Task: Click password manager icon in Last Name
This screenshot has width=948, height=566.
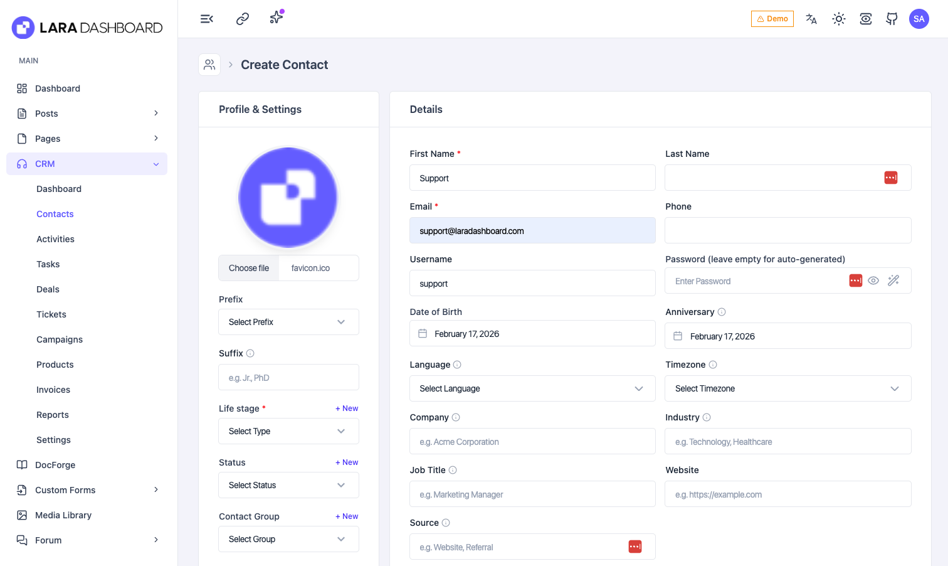Action: (891, 178)
